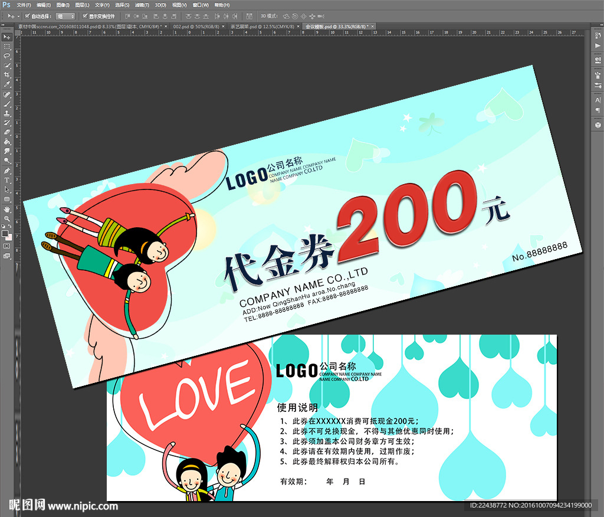This screenshot has width=604, height=517.
Task: Click the 3D roll mode icon
Action: click(295, 16)
